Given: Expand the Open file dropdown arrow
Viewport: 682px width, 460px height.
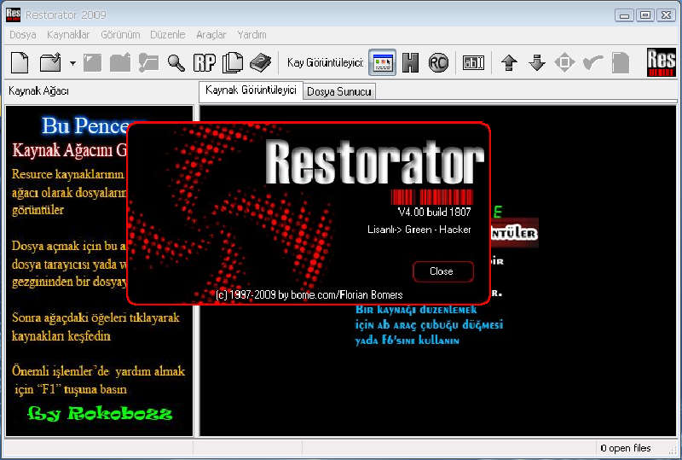Looking at the screenshot, I should 72,63.
